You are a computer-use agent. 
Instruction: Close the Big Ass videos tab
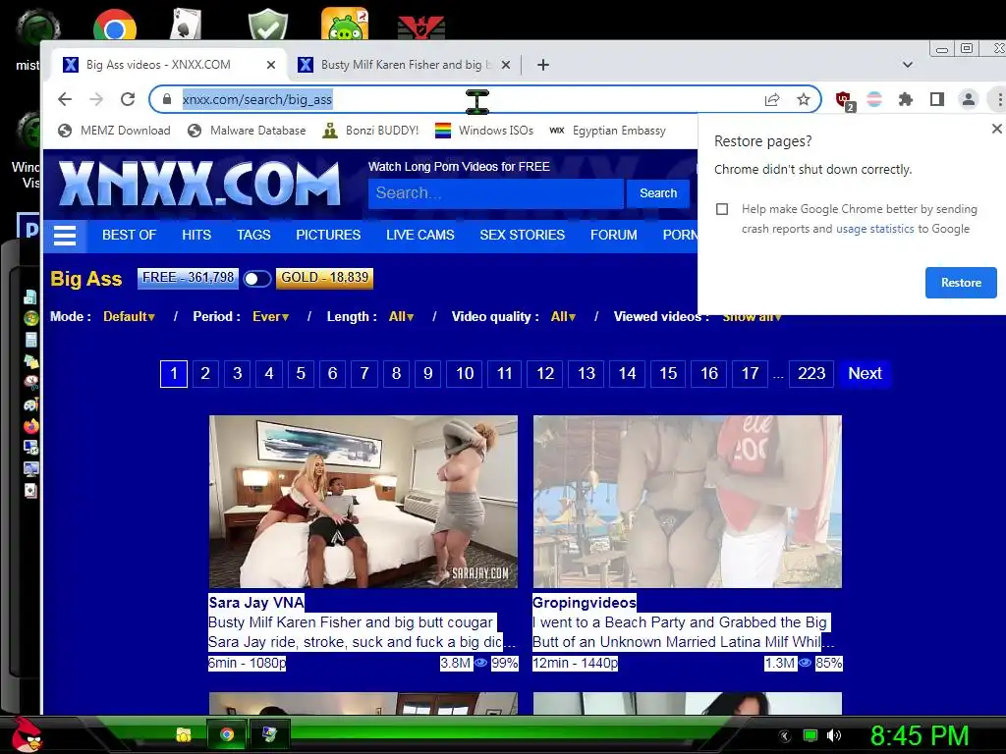pyautogui.click(x=271, y=65)
